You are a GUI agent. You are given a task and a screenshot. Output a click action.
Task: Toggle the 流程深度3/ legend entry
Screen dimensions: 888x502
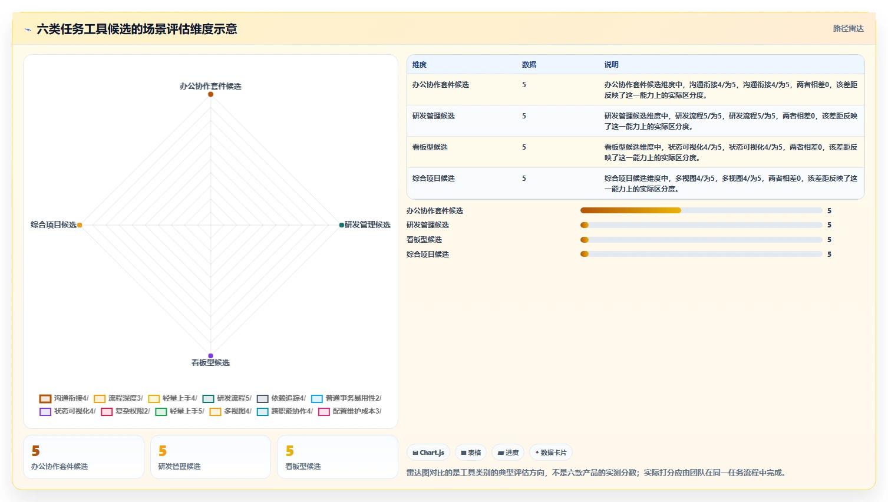[118, 399]
